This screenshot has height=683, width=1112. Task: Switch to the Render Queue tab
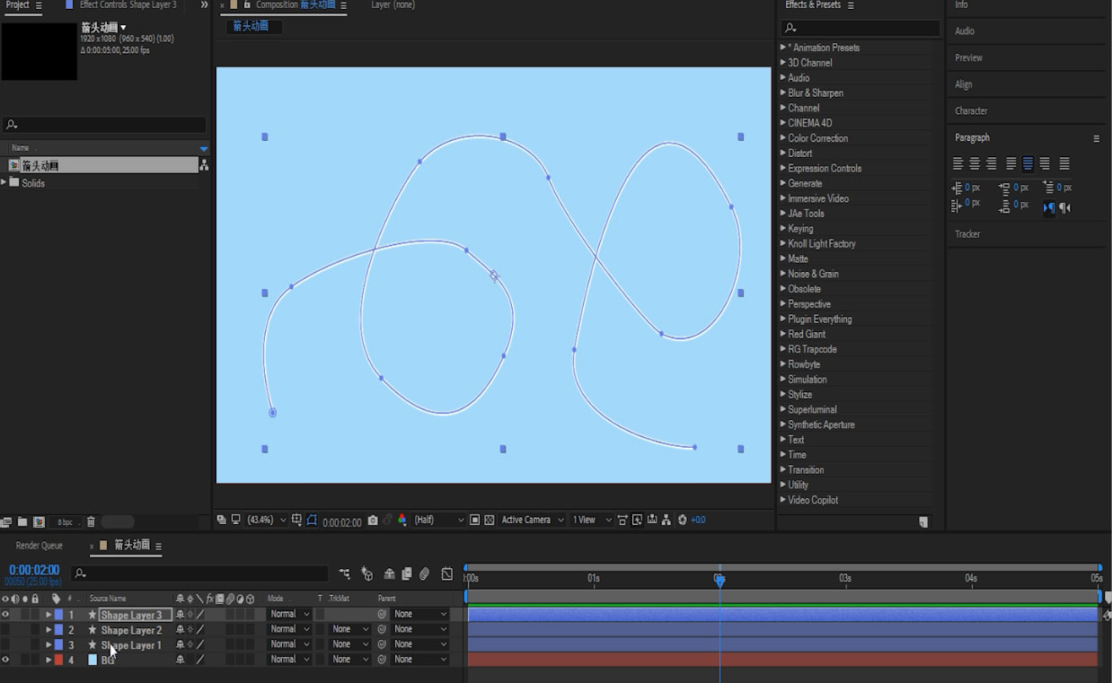pyautogui.click(x=40, y=546)
